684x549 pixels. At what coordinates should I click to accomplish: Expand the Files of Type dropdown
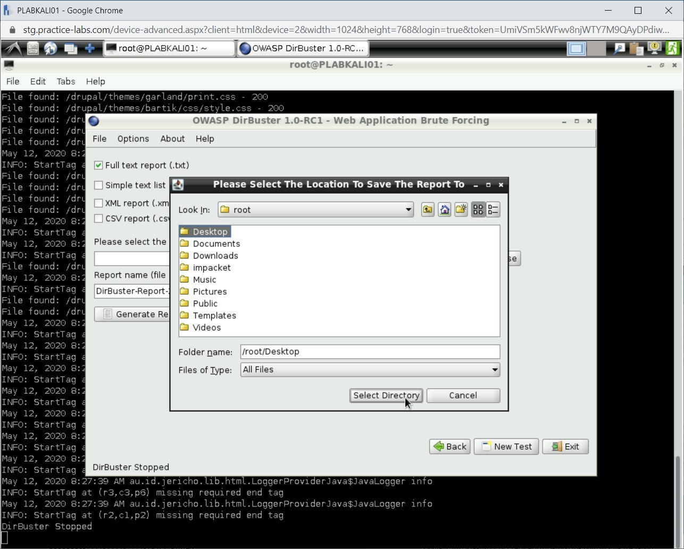[493, 370]
